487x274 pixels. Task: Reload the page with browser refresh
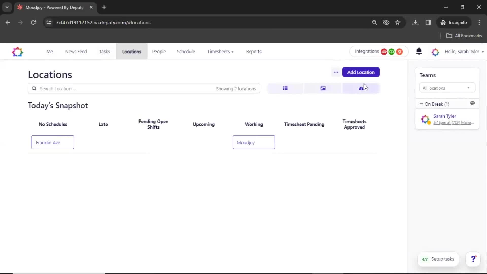[x=33, y=23]
